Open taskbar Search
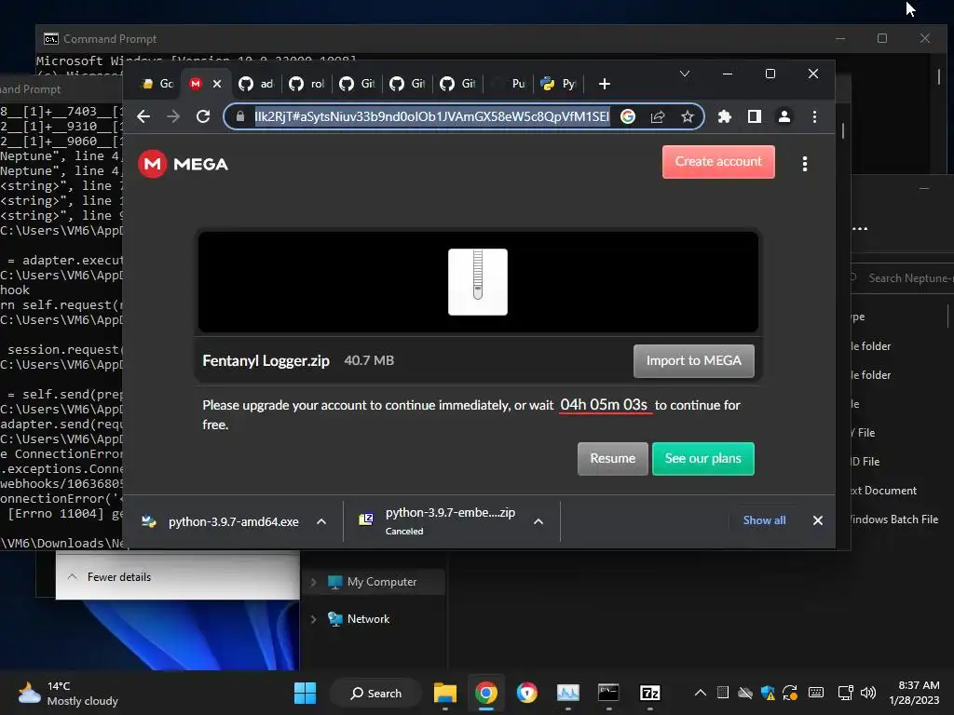Screen dimensions: 954x715 [375, 693]
